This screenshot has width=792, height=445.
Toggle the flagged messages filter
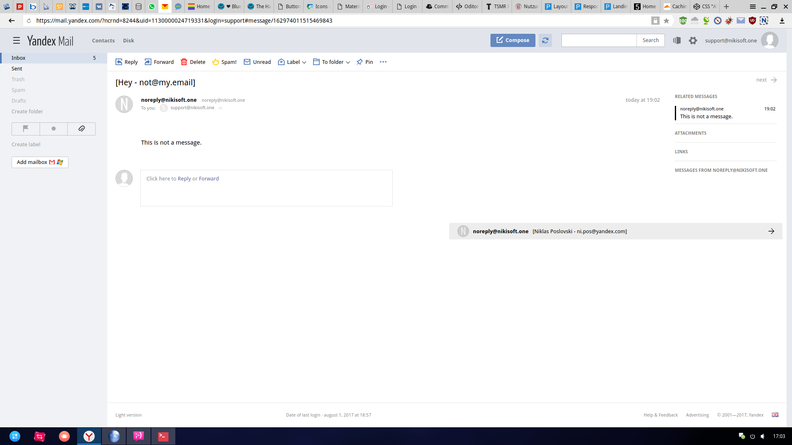[26, 129]
